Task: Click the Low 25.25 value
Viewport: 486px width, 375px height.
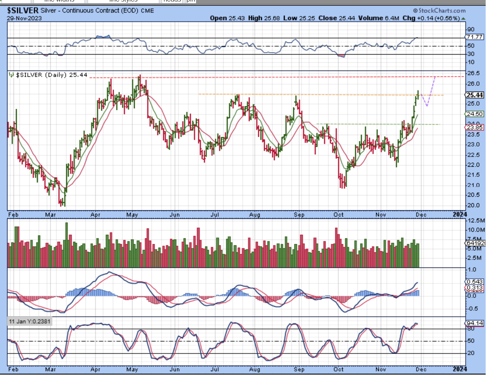Action: (298, 18)
